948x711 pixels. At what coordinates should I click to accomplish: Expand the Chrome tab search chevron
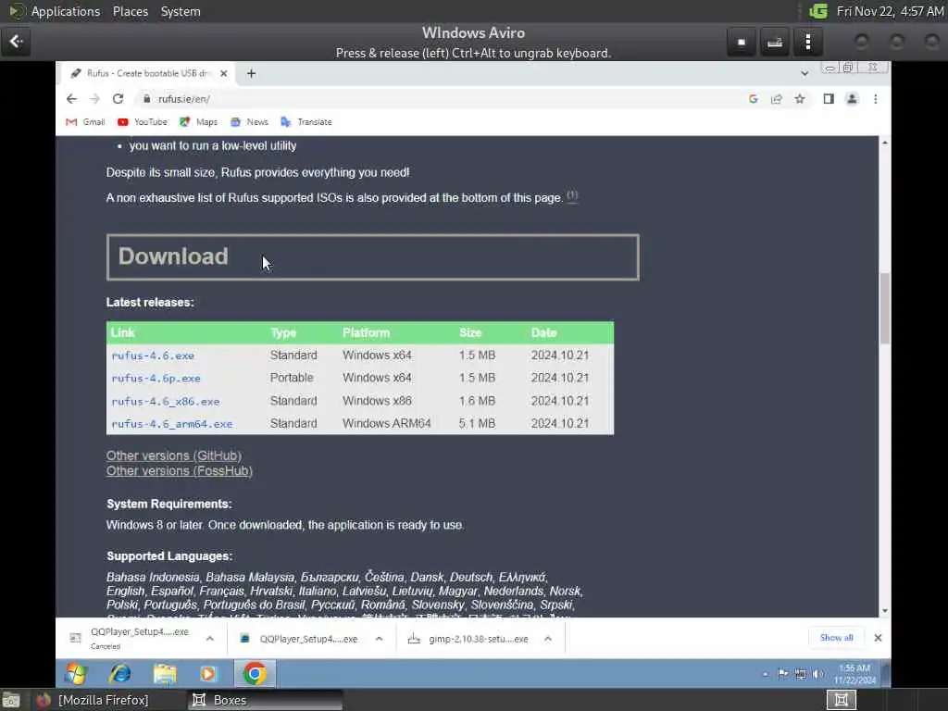pyautogui.click(x=805, y=73)
